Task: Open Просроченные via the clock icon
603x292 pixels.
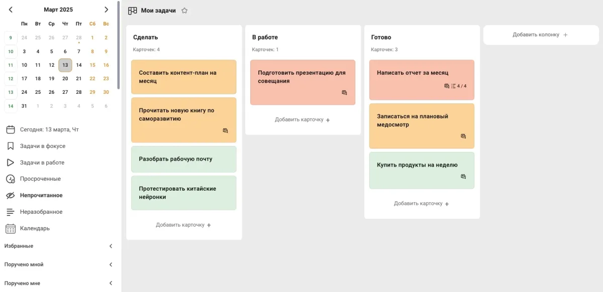Action: coord(10,179)
